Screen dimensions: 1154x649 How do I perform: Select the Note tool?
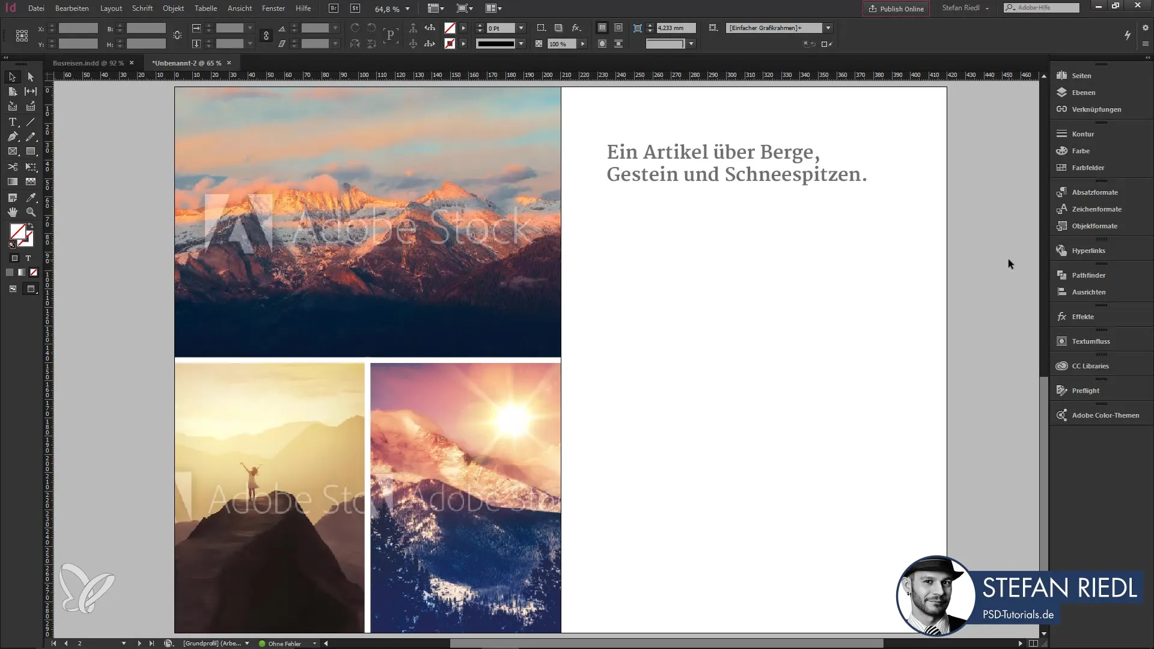(12, 197)
